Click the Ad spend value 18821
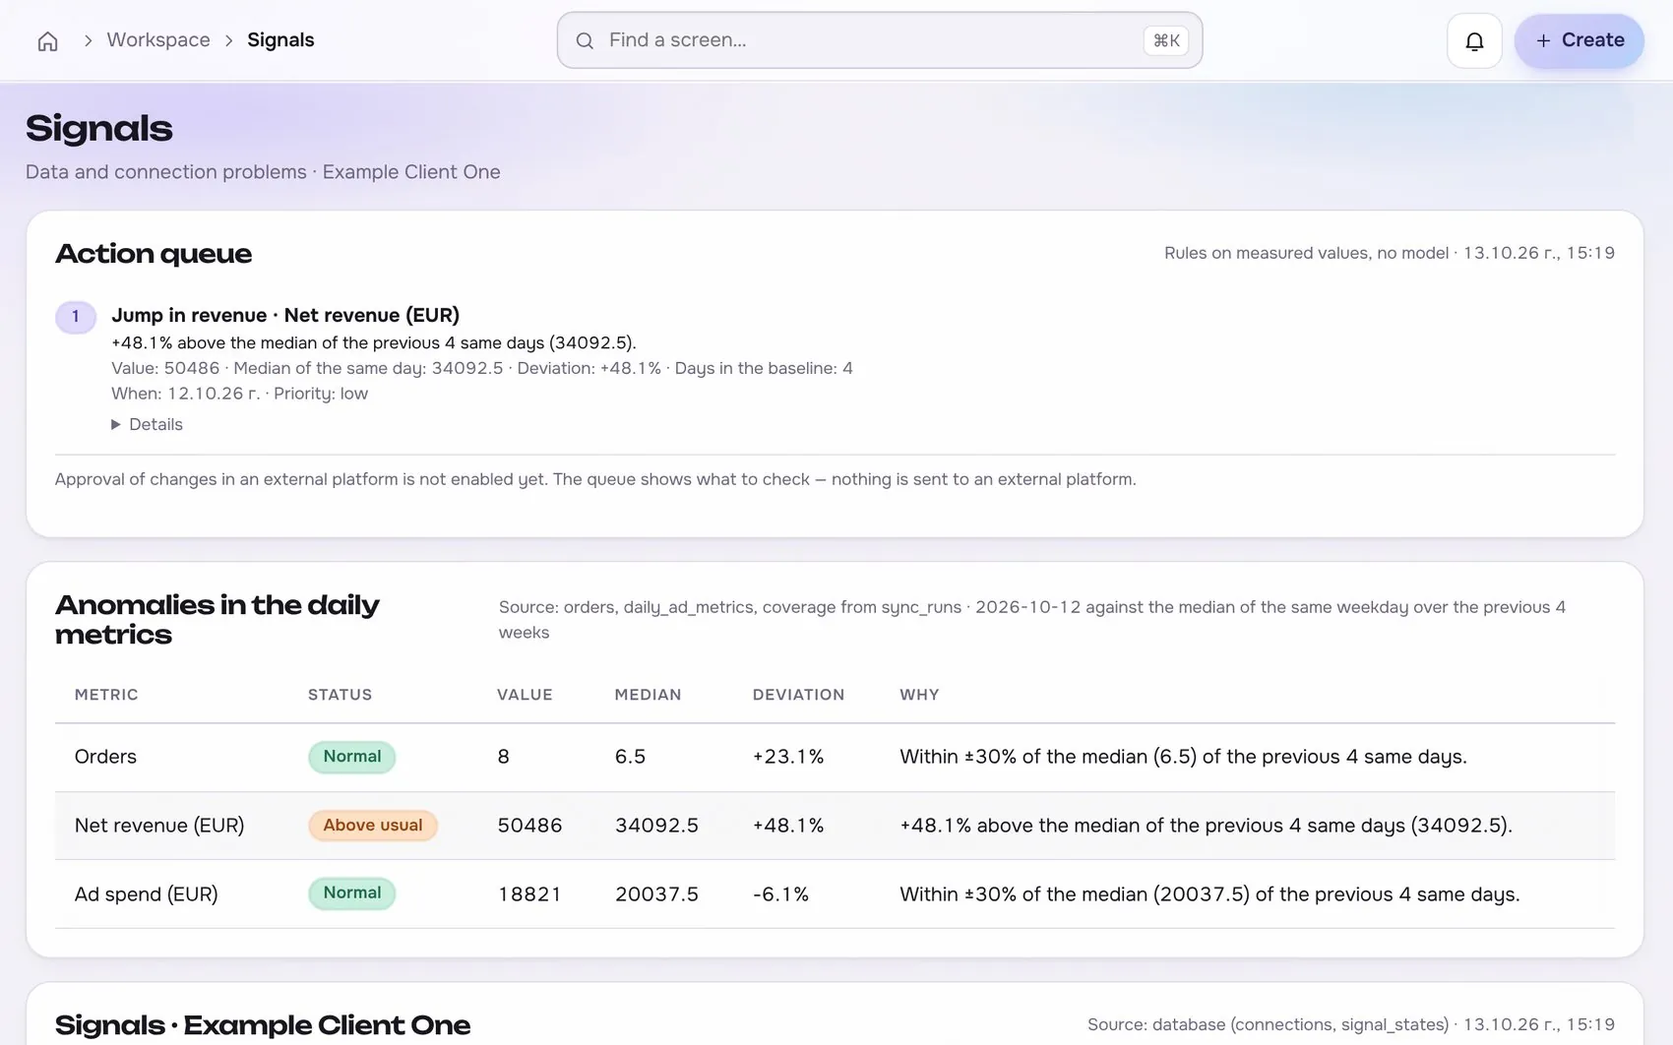This screenshot has height=1045, width=1673. (x=529, y=894)
